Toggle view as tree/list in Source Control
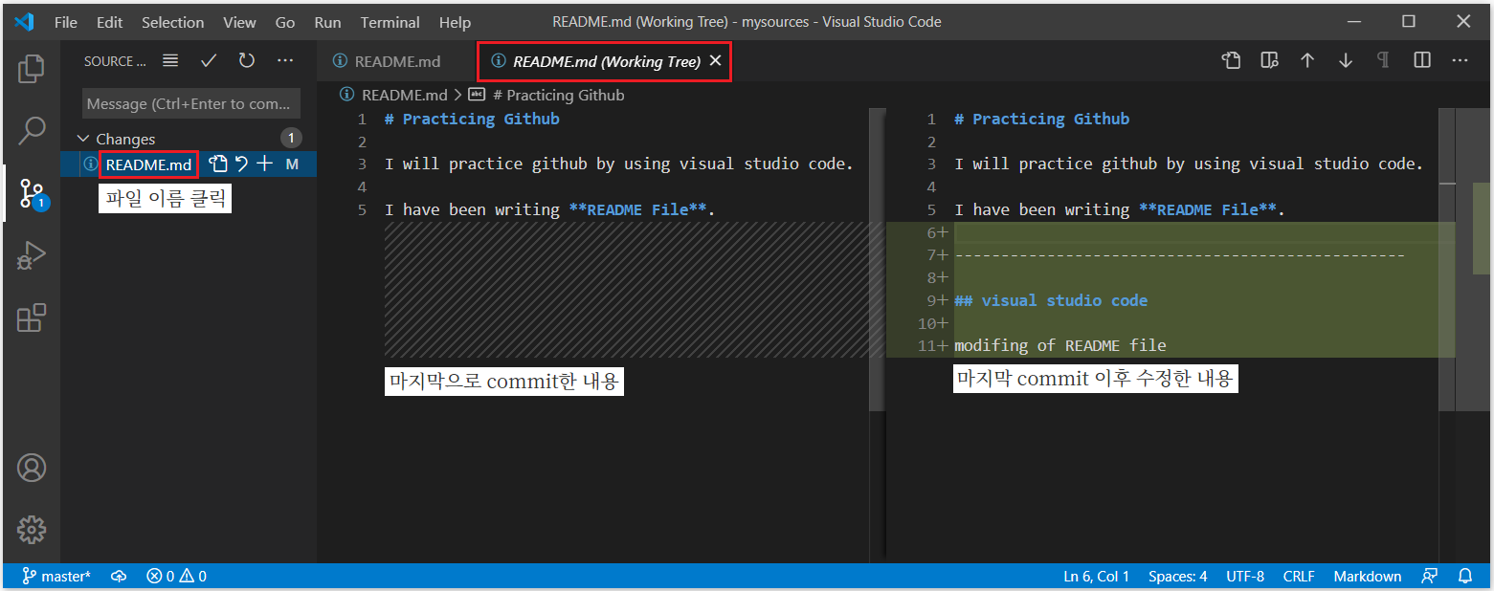This screenshot has height=591, width=1494. coord(170,60)
